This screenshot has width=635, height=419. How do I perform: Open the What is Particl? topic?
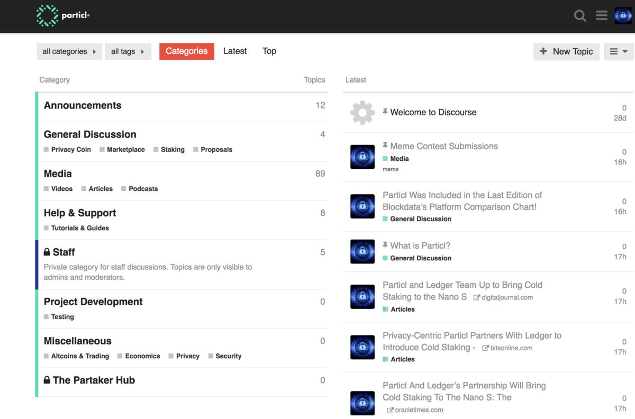[x=420, y=245]
